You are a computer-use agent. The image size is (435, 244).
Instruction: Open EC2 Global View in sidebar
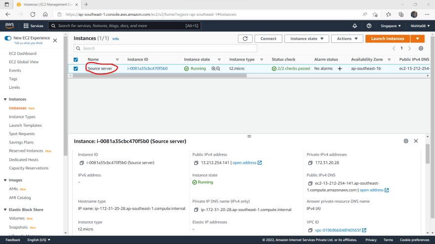click(24, 62)
